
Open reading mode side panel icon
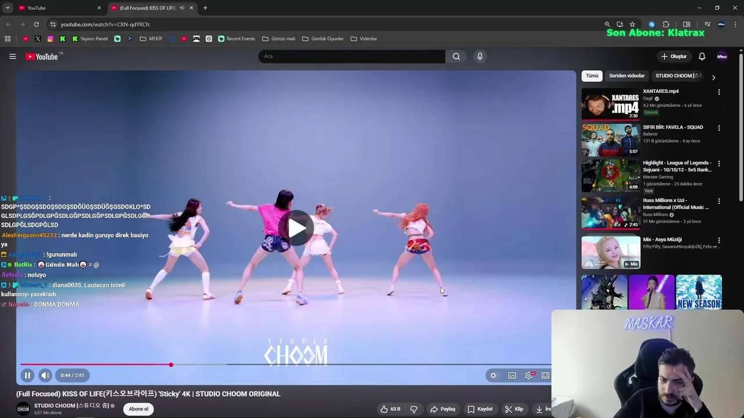(x=686, y=24)
